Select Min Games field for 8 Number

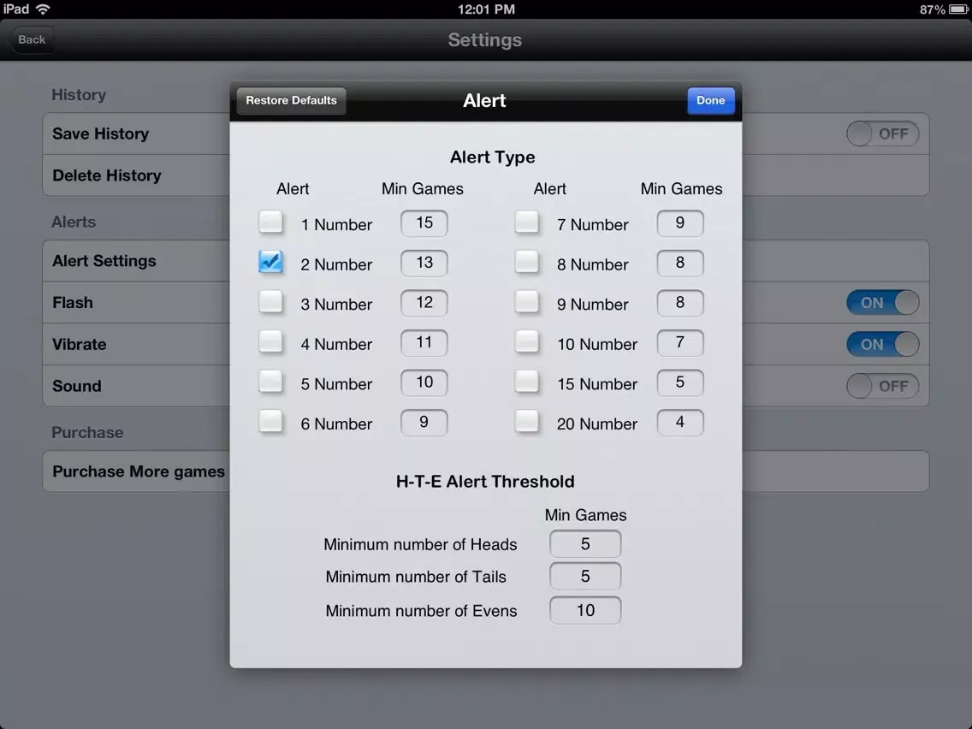[680, 264]
